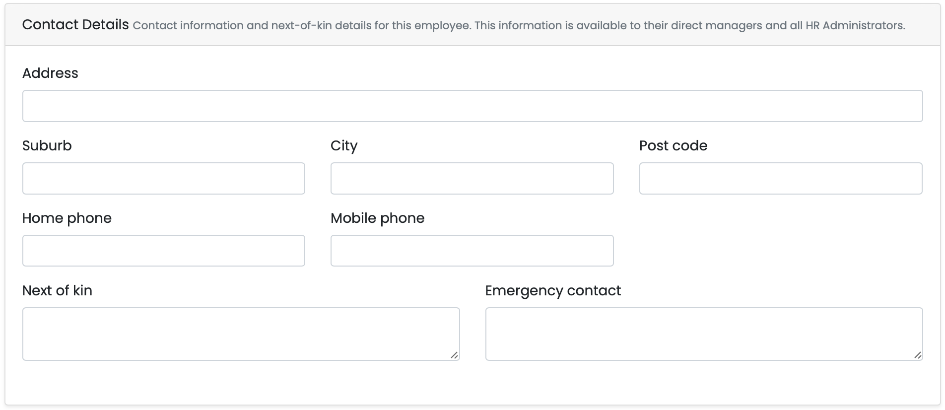Grab the Next of kin resize handle
945x410 pixels.
(454, 355)
